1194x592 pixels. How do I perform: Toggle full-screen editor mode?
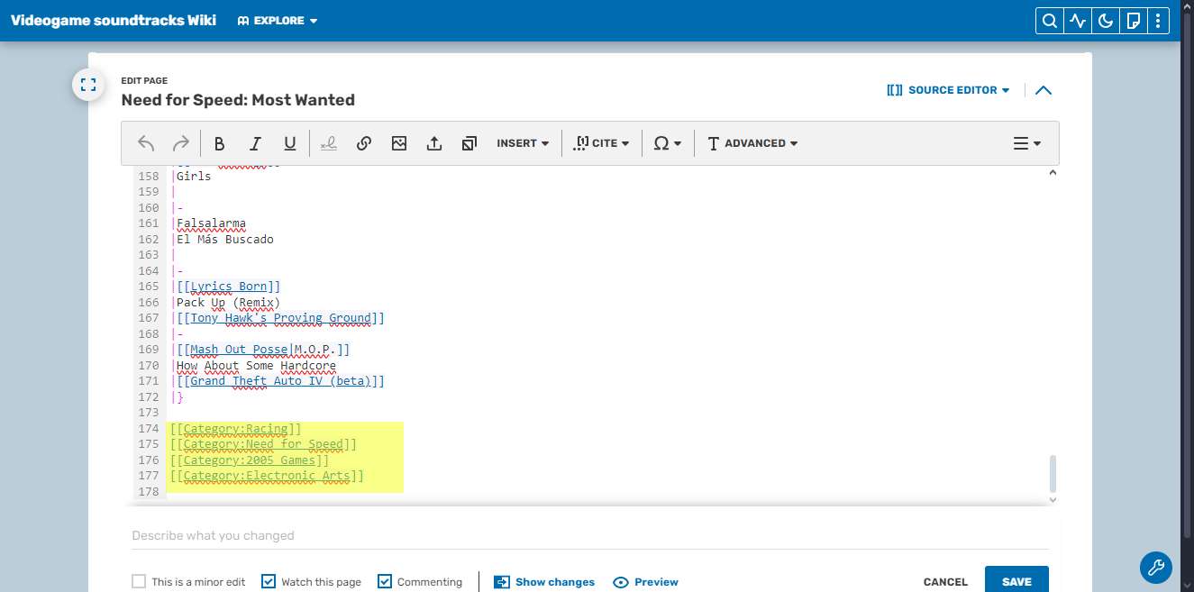88,85
